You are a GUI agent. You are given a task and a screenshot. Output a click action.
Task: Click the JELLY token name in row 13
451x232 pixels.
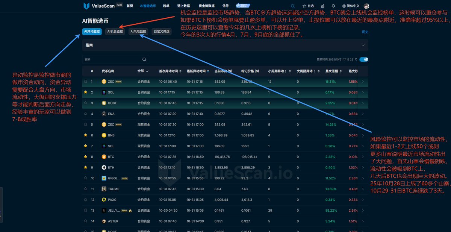click(114, 210)
